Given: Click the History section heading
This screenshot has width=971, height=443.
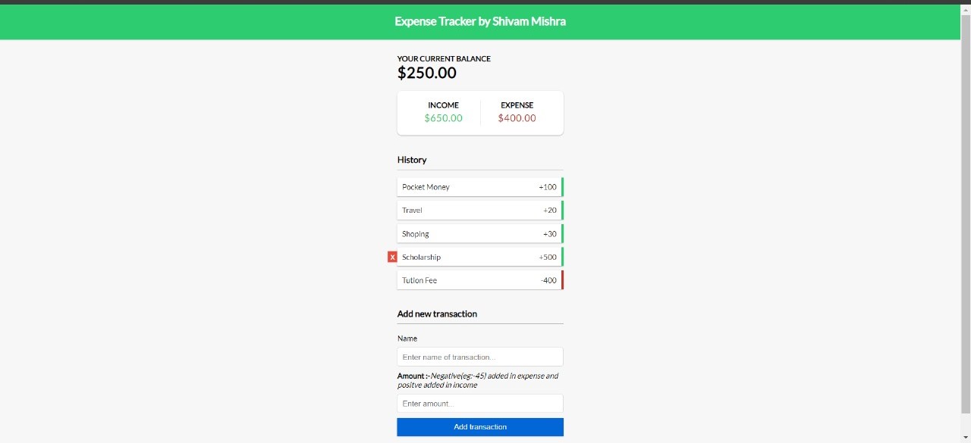Looking at the screenshot, I should 412,160.
